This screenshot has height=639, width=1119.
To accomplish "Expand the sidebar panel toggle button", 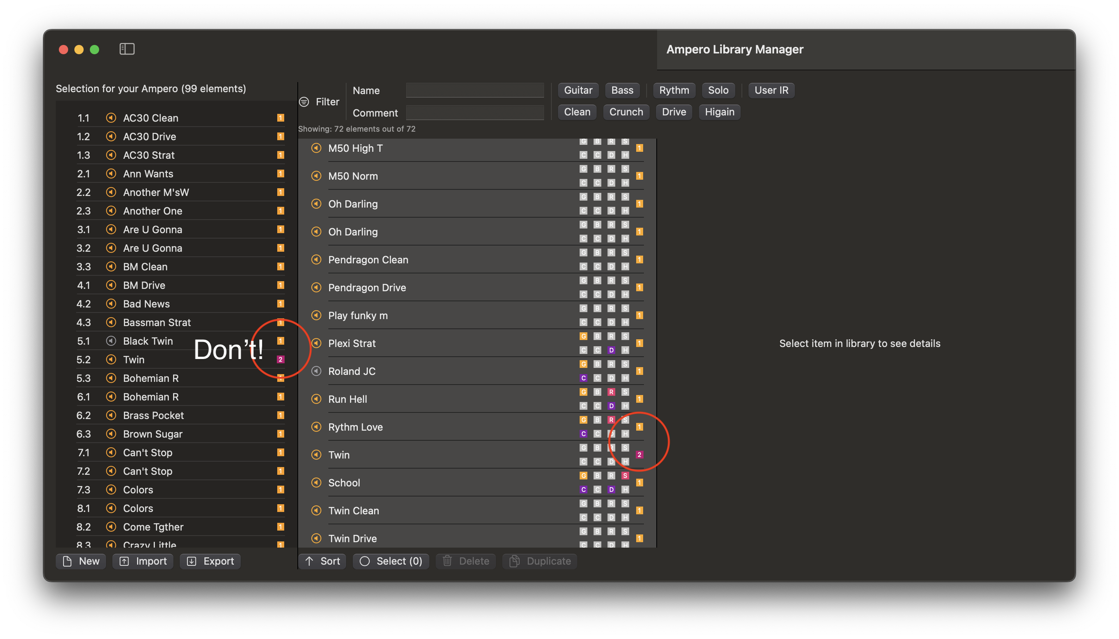I will (127, 49).
